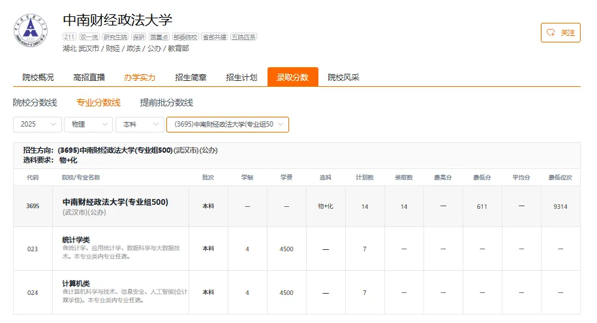Viewport: 597px width, 323px height.
Task: Open the 物理 subject dropdown
Action: click(x=88, y=125)
